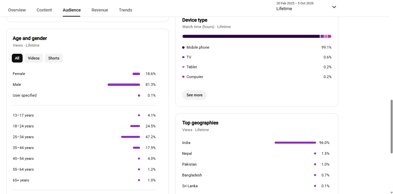Click the Mobile phone legend dot
This screenshot has width=393, height=194.
tap(184, 47)
